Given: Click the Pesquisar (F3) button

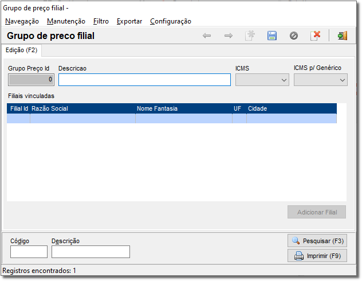Looking at the screenshot, I should tap(317, 241).
